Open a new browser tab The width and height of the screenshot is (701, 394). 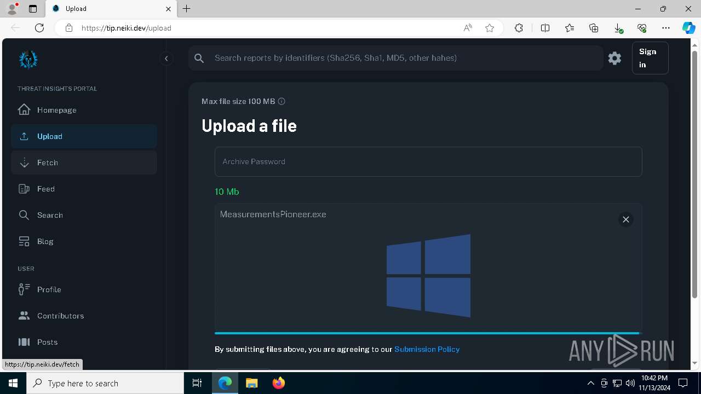point(187,9)
